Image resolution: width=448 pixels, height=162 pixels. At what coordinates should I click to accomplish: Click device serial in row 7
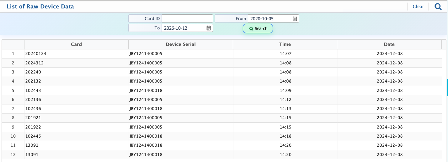click(146, 109)
